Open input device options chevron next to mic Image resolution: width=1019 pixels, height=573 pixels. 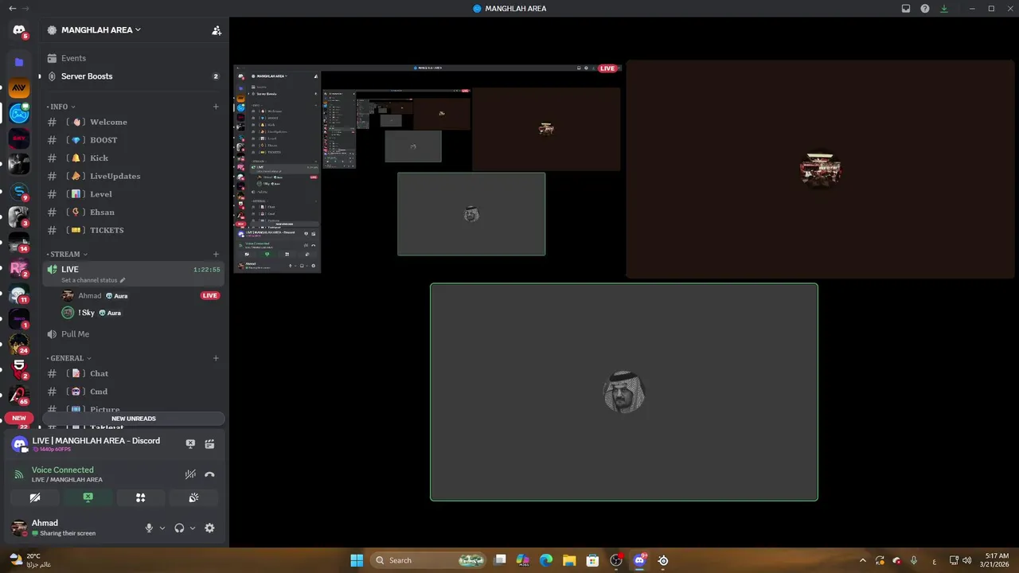tap(162, 528)
